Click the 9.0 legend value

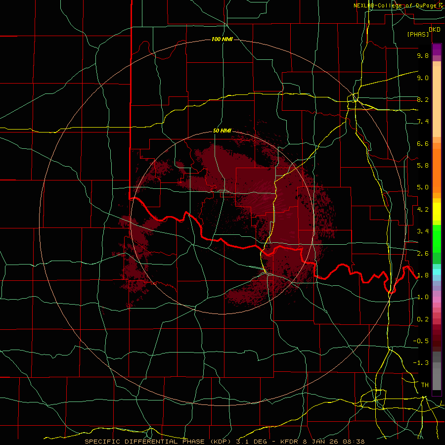(x=423, y=78)
